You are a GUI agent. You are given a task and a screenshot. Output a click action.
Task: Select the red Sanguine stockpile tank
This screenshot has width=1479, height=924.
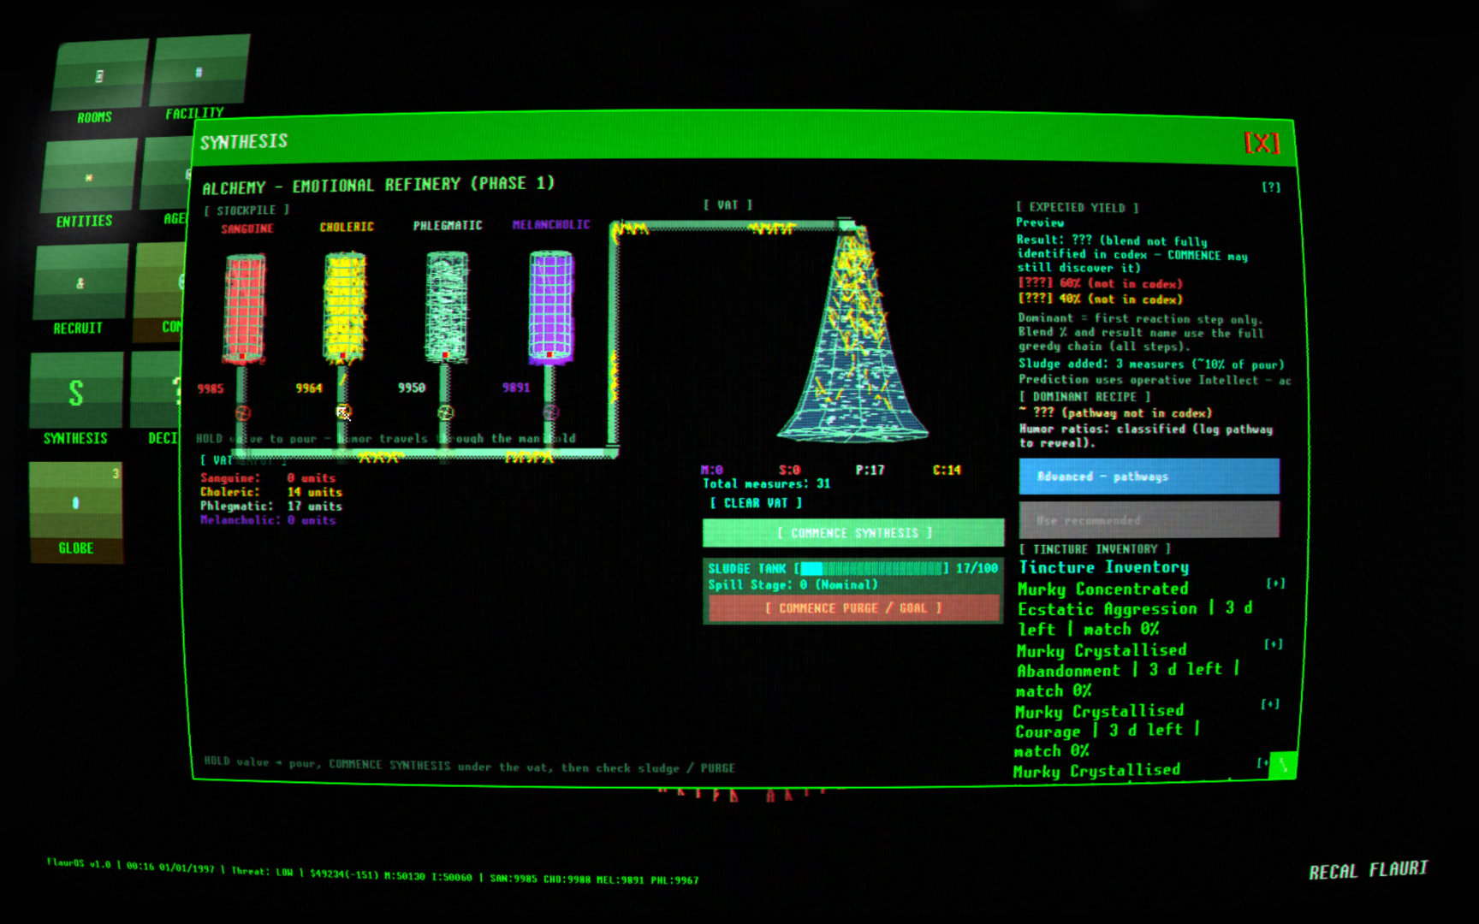coord(245,309)
